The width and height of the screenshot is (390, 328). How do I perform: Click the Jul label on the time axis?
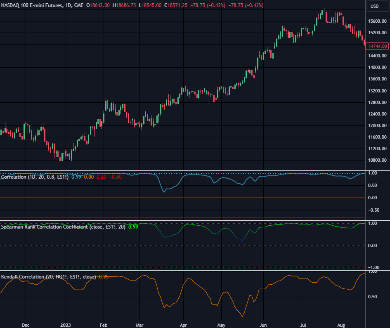point(303,325)
